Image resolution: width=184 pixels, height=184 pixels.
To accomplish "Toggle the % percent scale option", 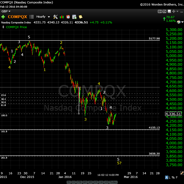I will 173,177.
